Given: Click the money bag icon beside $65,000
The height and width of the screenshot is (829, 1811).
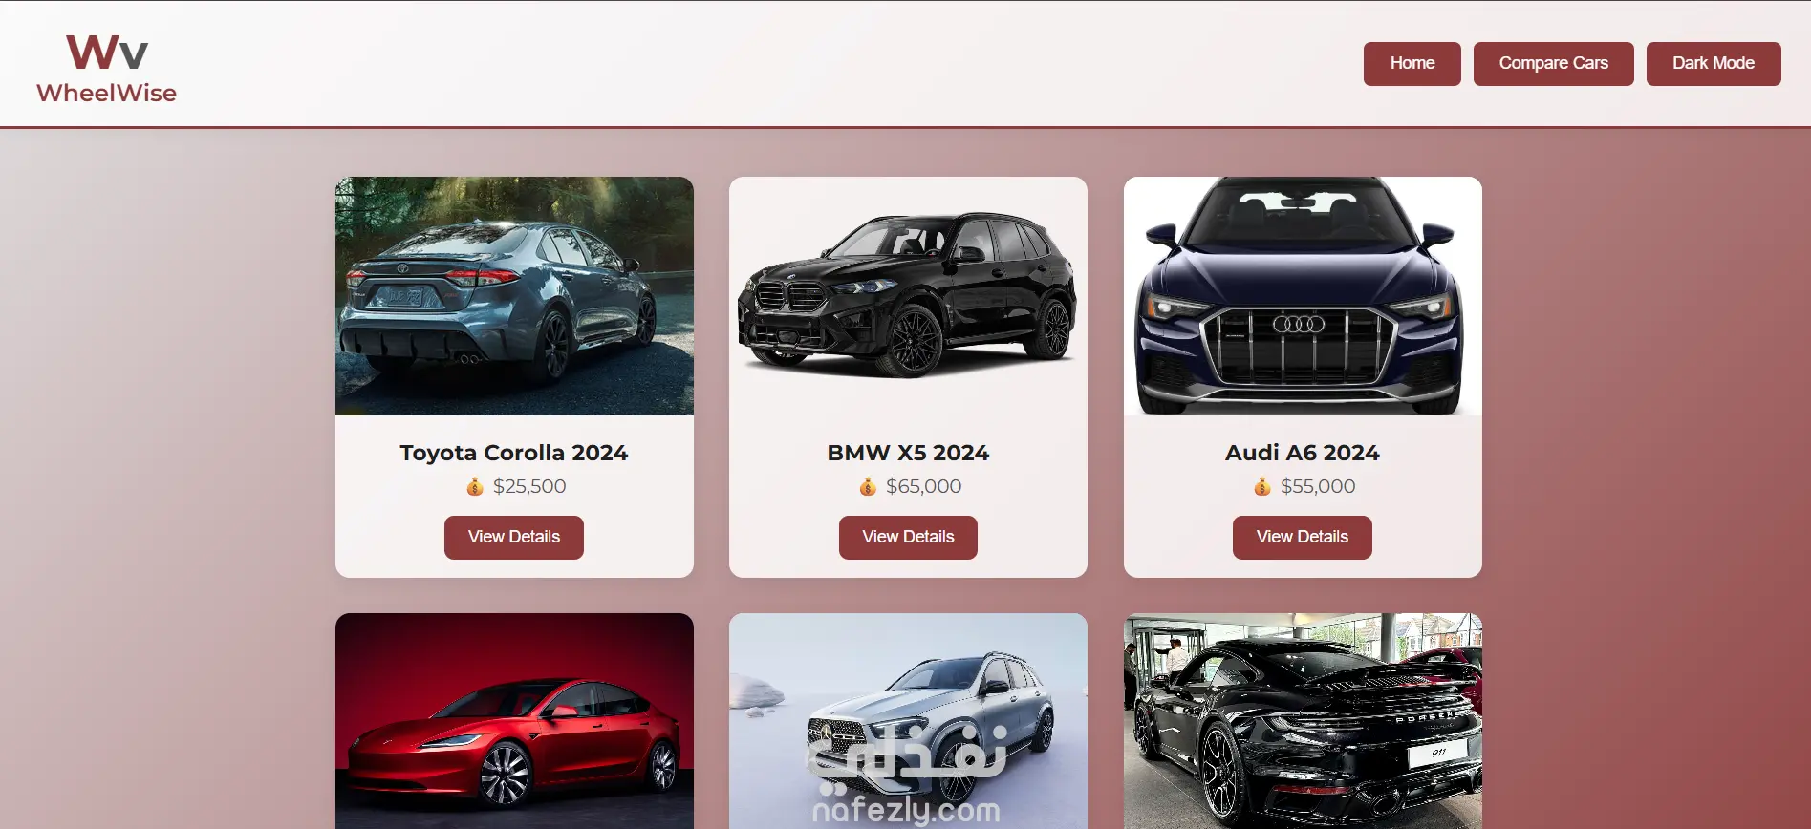Looking at the screenshot, I should [x=868, y=486].
